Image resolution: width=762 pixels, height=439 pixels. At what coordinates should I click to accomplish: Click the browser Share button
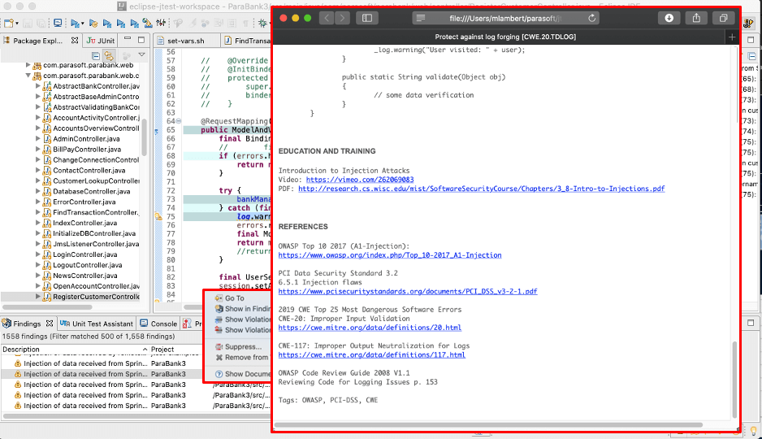[x=696, y=18]
